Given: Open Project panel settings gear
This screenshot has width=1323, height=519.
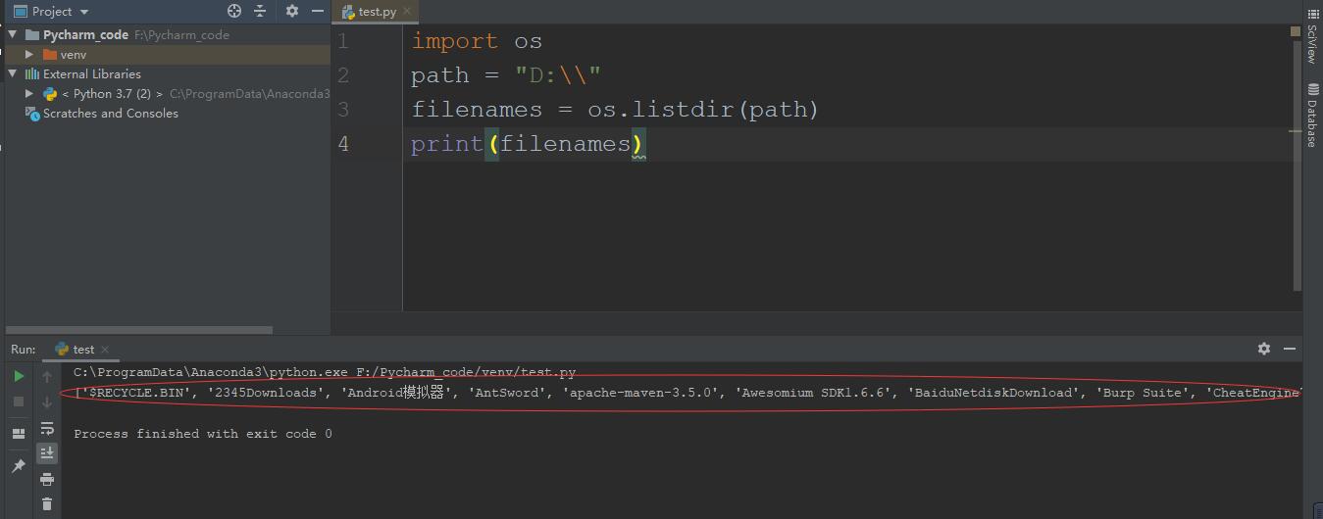Looking at the screenshot, I should (x=291, y=11).
